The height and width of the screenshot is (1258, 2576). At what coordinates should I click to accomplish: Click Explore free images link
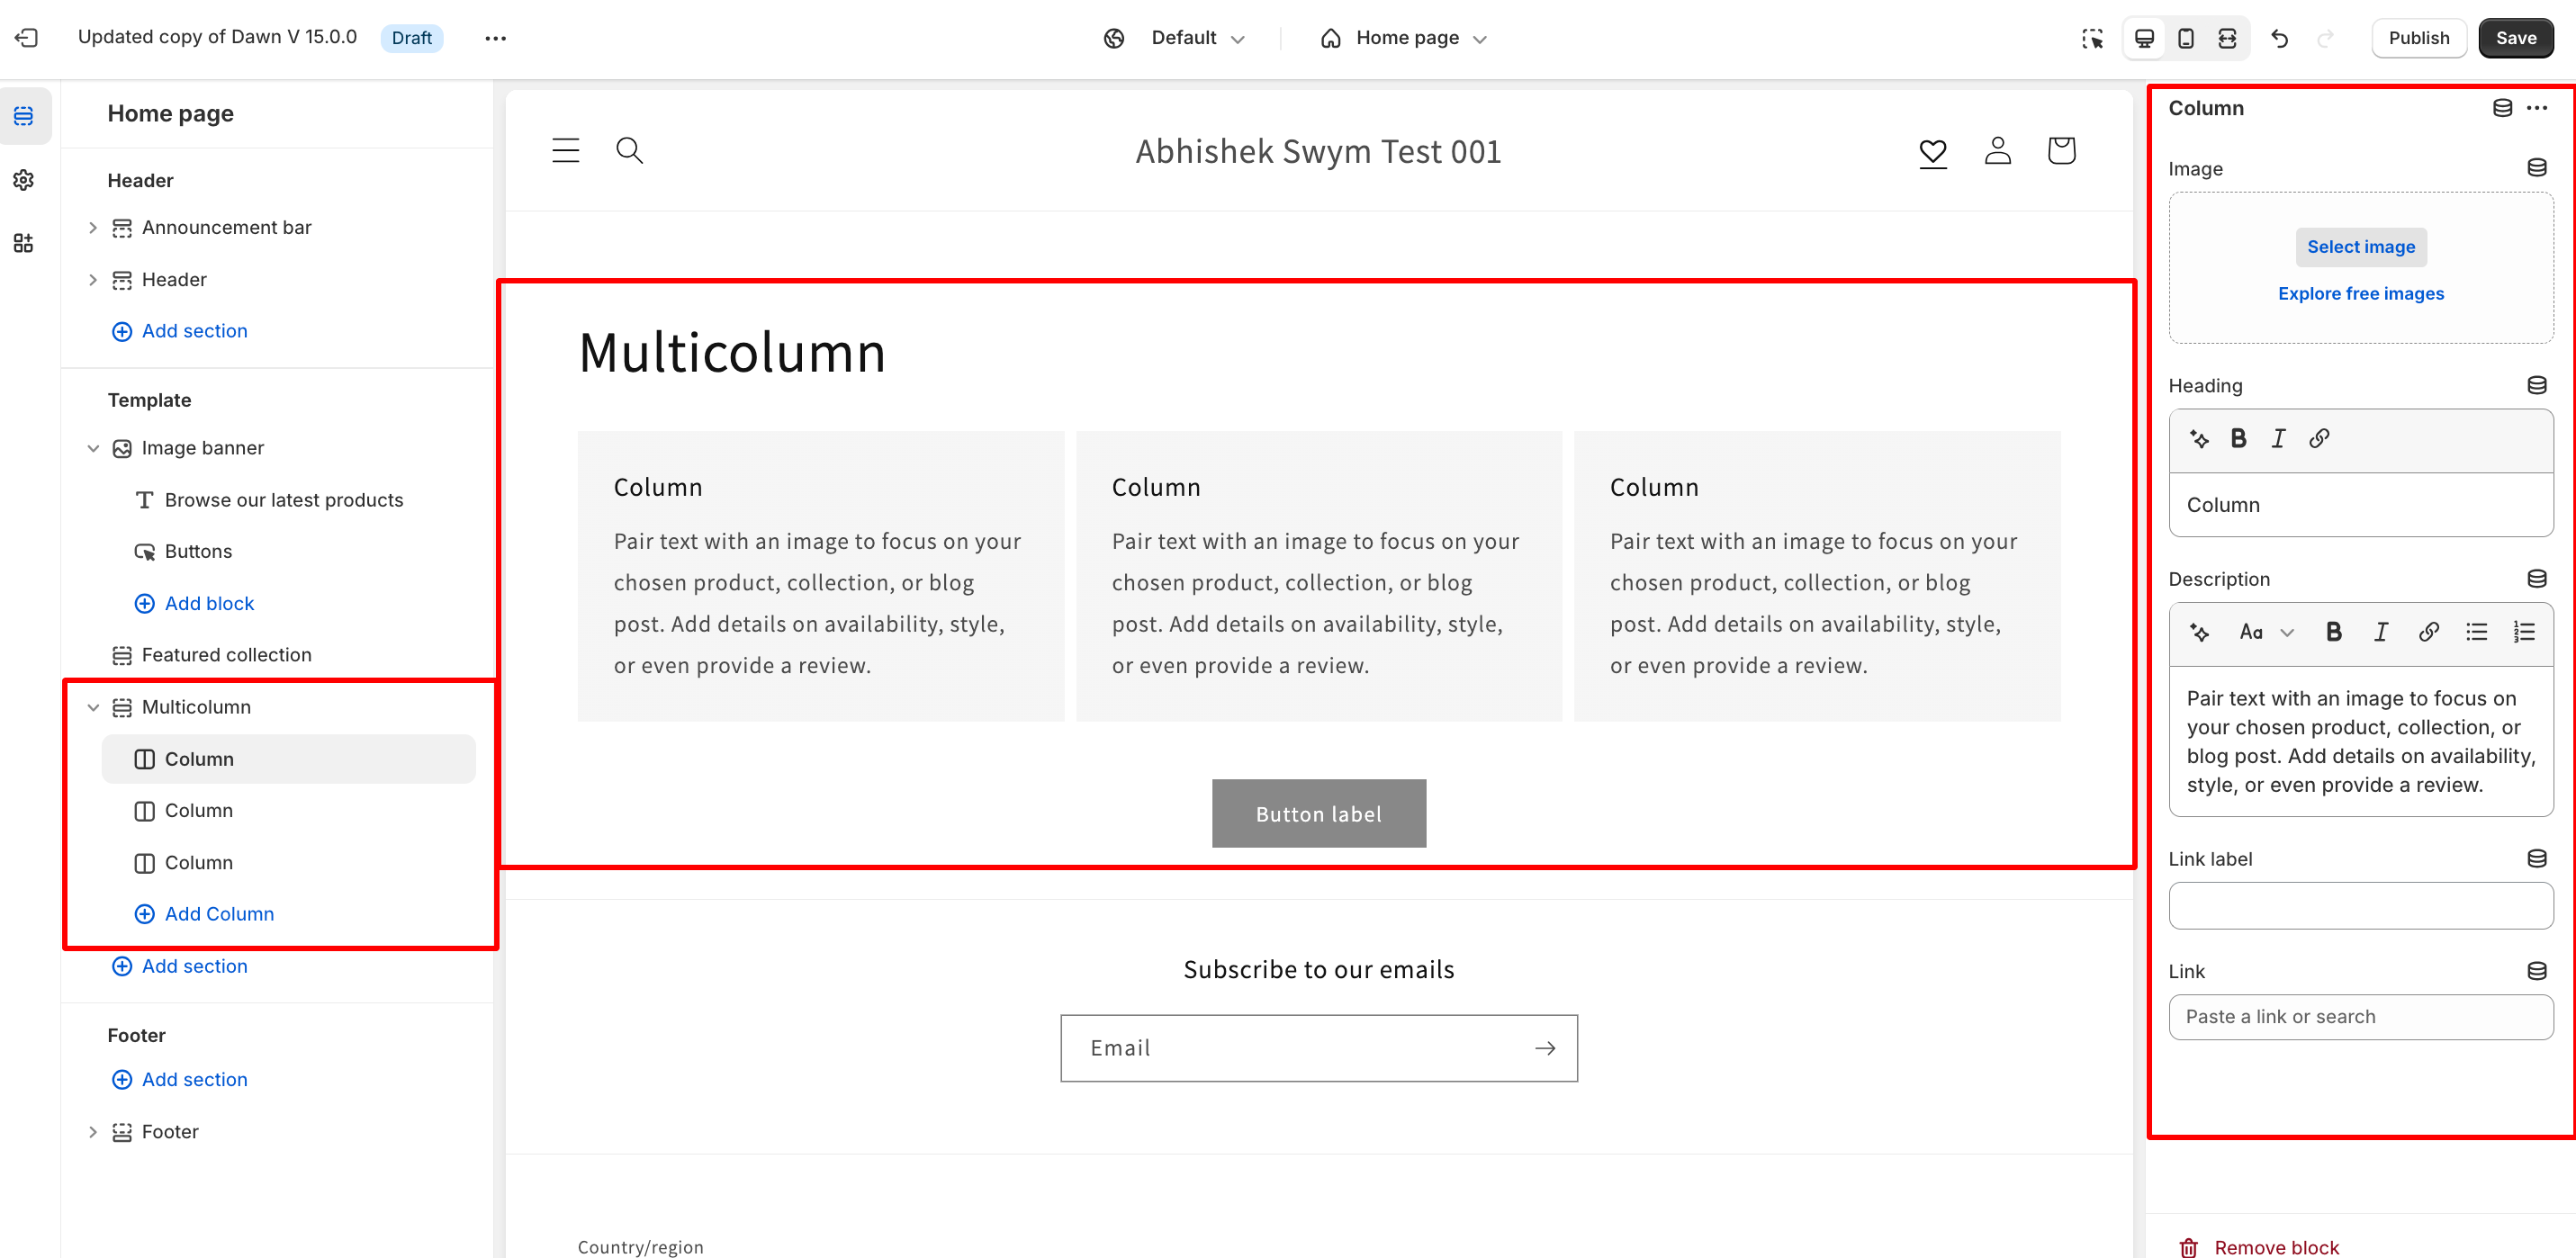coord(2360,293)
